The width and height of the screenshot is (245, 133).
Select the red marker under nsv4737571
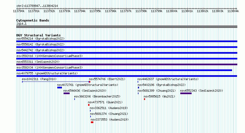pos(89,105)
